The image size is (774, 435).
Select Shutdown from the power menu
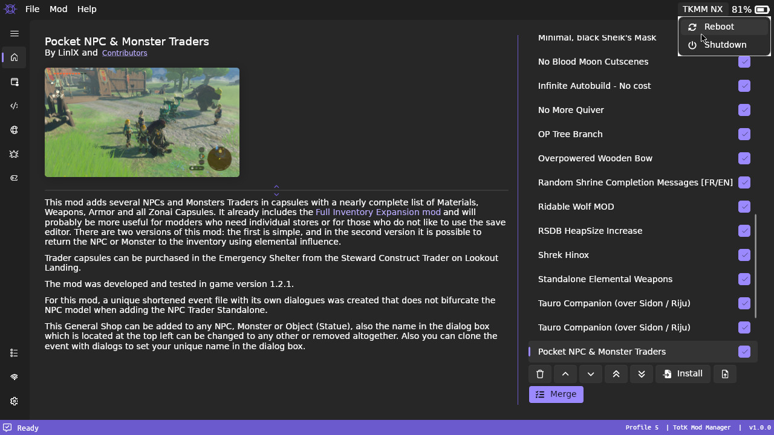725,44
